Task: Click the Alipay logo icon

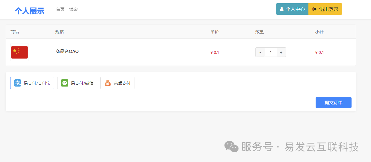Action: pyautogui.click(x=18, y=83)
